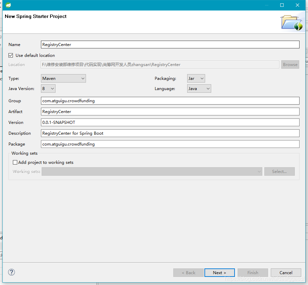Screen dimensions: 308x285
Task: Focus the Artifact field containing RegistryCenter
Action: [x=170, y=112]
